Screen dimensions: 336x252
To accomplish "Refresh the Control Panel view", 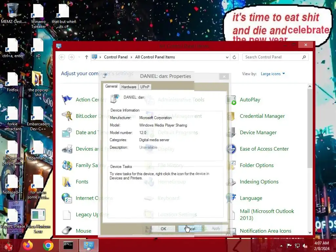I will tap(234, 57).
